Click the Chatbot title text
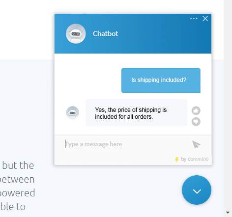 (x=105, y=34)
